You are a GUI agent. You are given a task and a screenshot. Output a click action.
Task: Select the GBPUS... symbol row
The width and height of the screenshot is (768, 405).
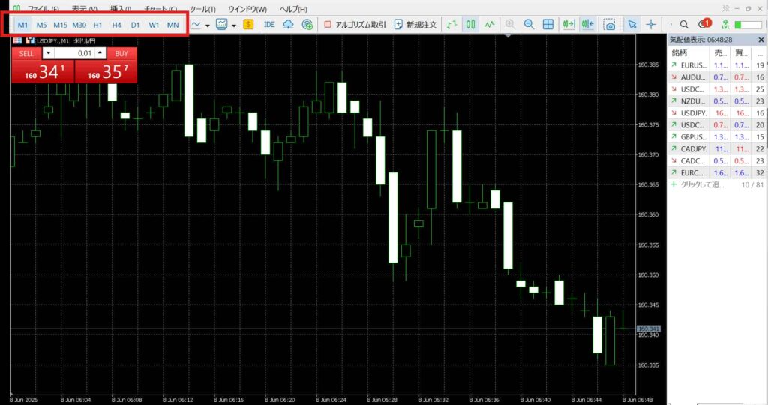click(716, 137)
